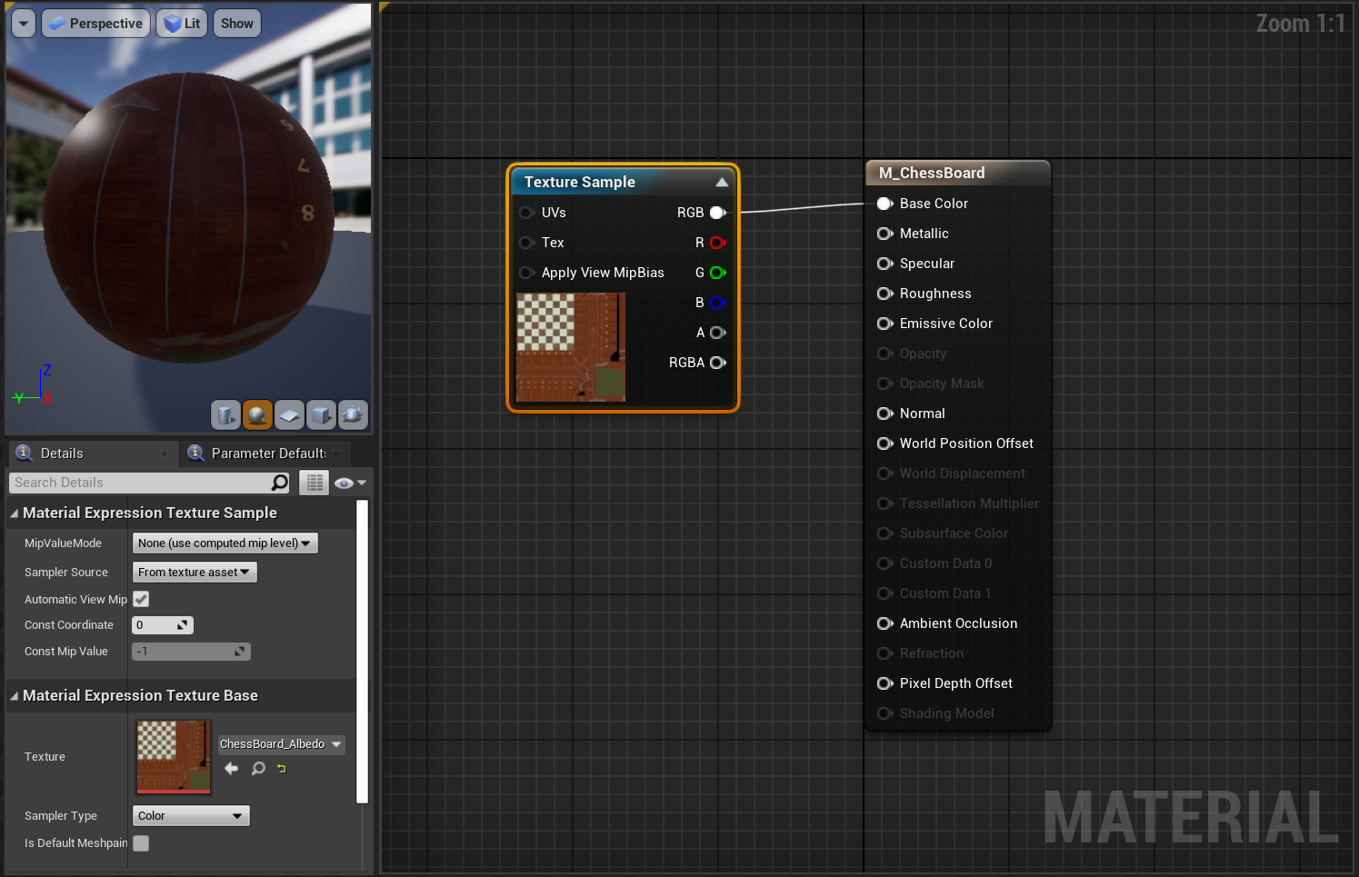Select the M_ChessBoard result node title
Screen dimensions: 1359x877
932,173
